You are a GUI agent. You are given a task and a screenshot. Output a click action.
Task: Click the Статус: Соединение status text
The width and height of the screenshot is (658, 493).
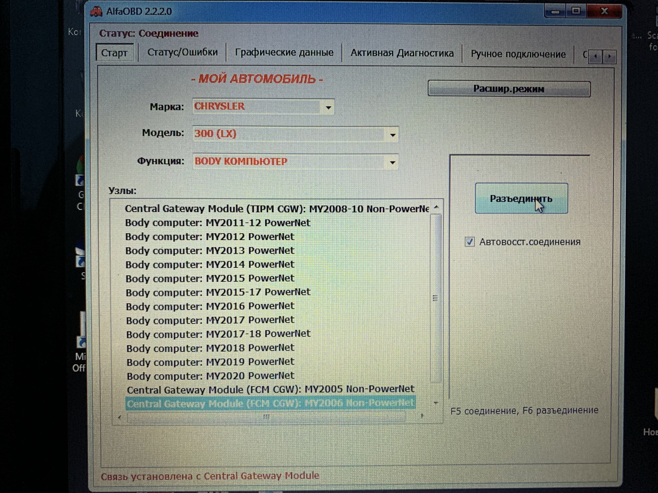coord(149,34)
